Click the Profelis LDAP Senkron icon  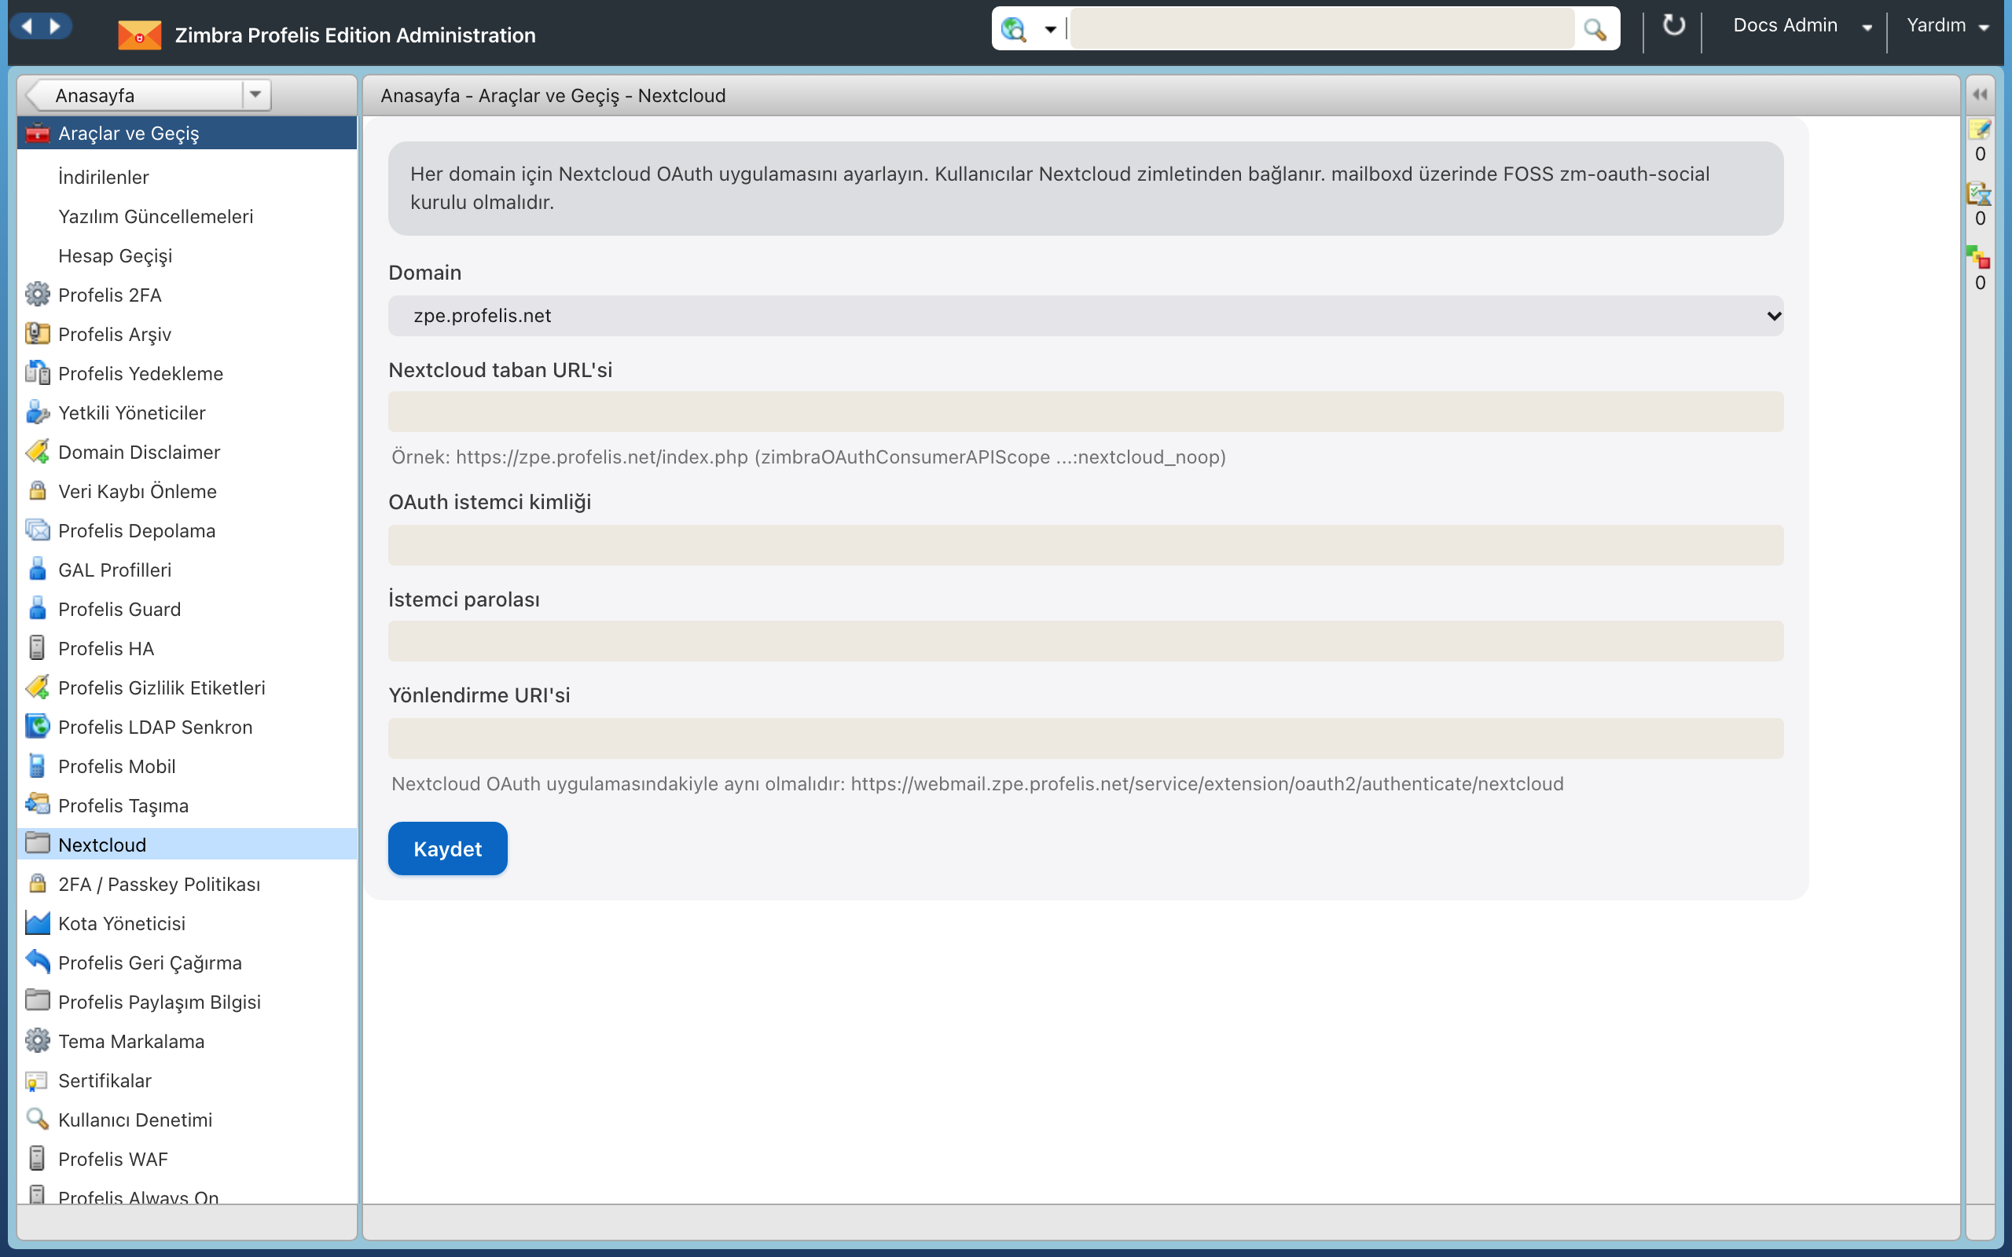38,727
